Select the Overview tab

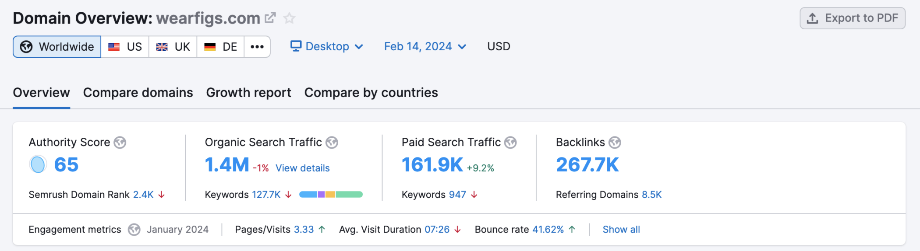point(41,93)
